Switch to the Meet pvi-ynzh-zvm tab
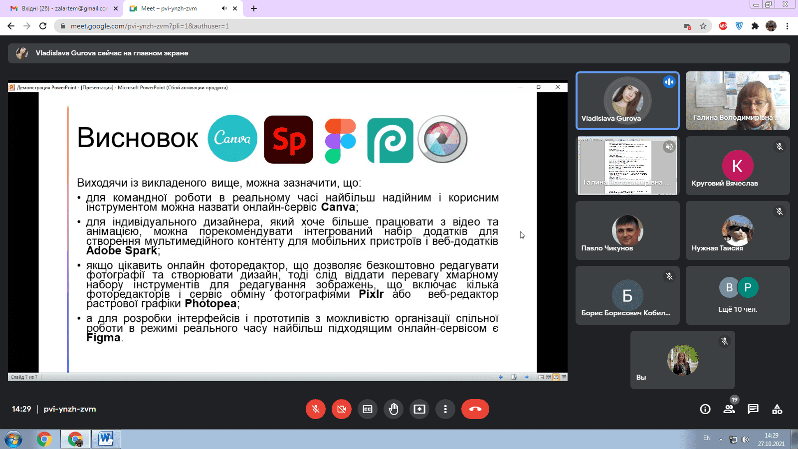The width and height of the screenshot is (798, 449). click(182, 8)
